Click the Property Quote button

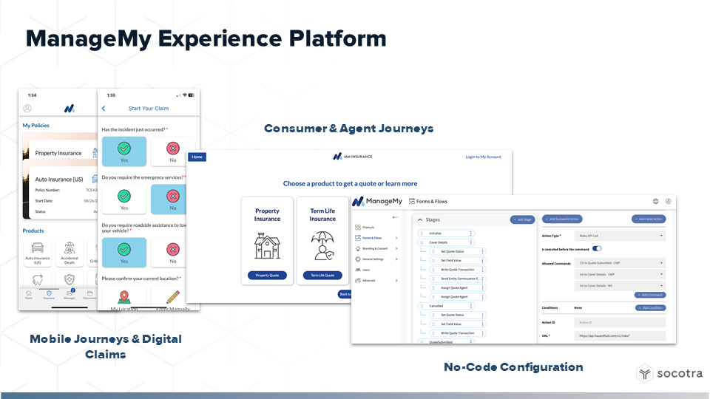(x=267, y=275)
